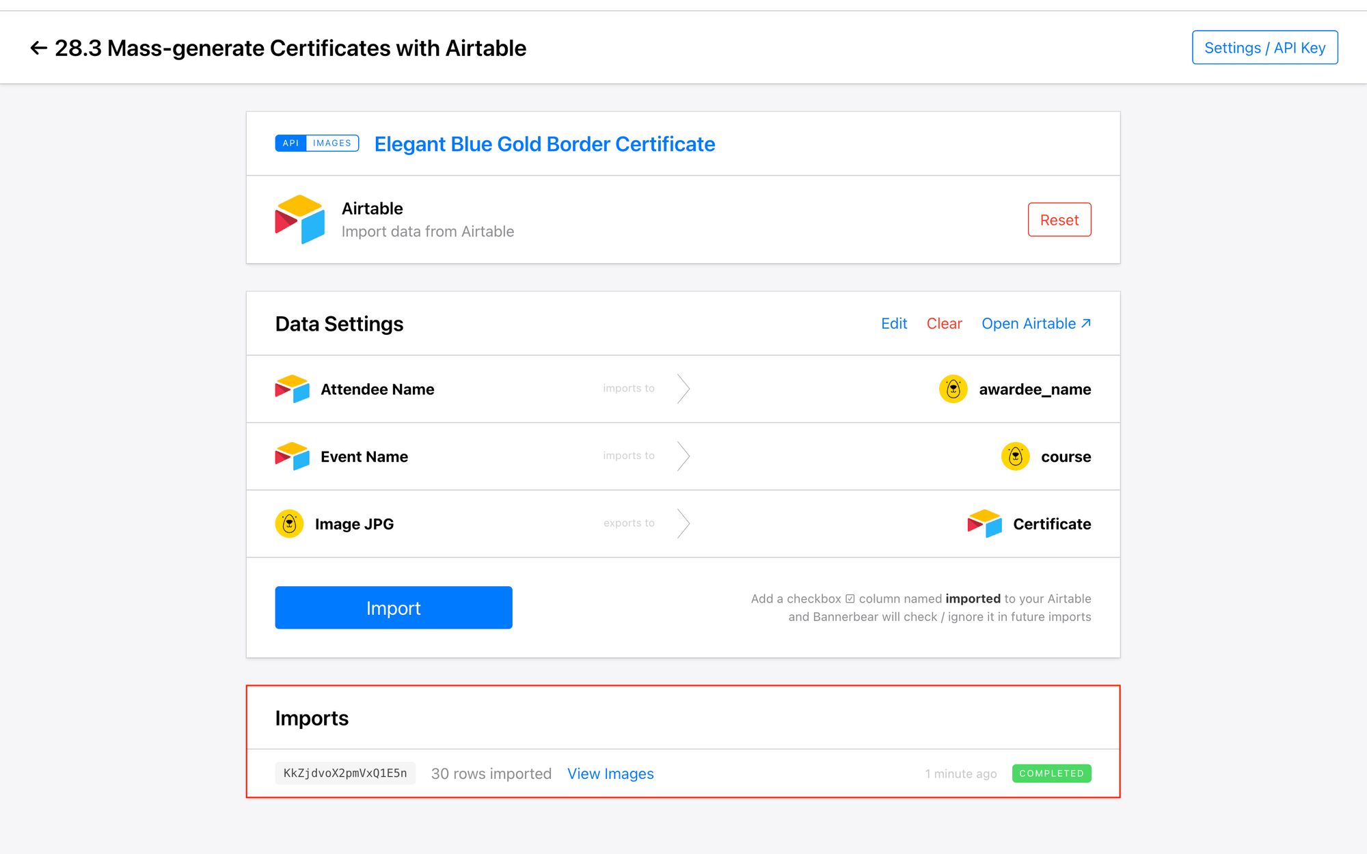The width and height of the screenshot is (1367, 854).
Task: Click the Airtable icon next to Event Name
Action: 290,456
